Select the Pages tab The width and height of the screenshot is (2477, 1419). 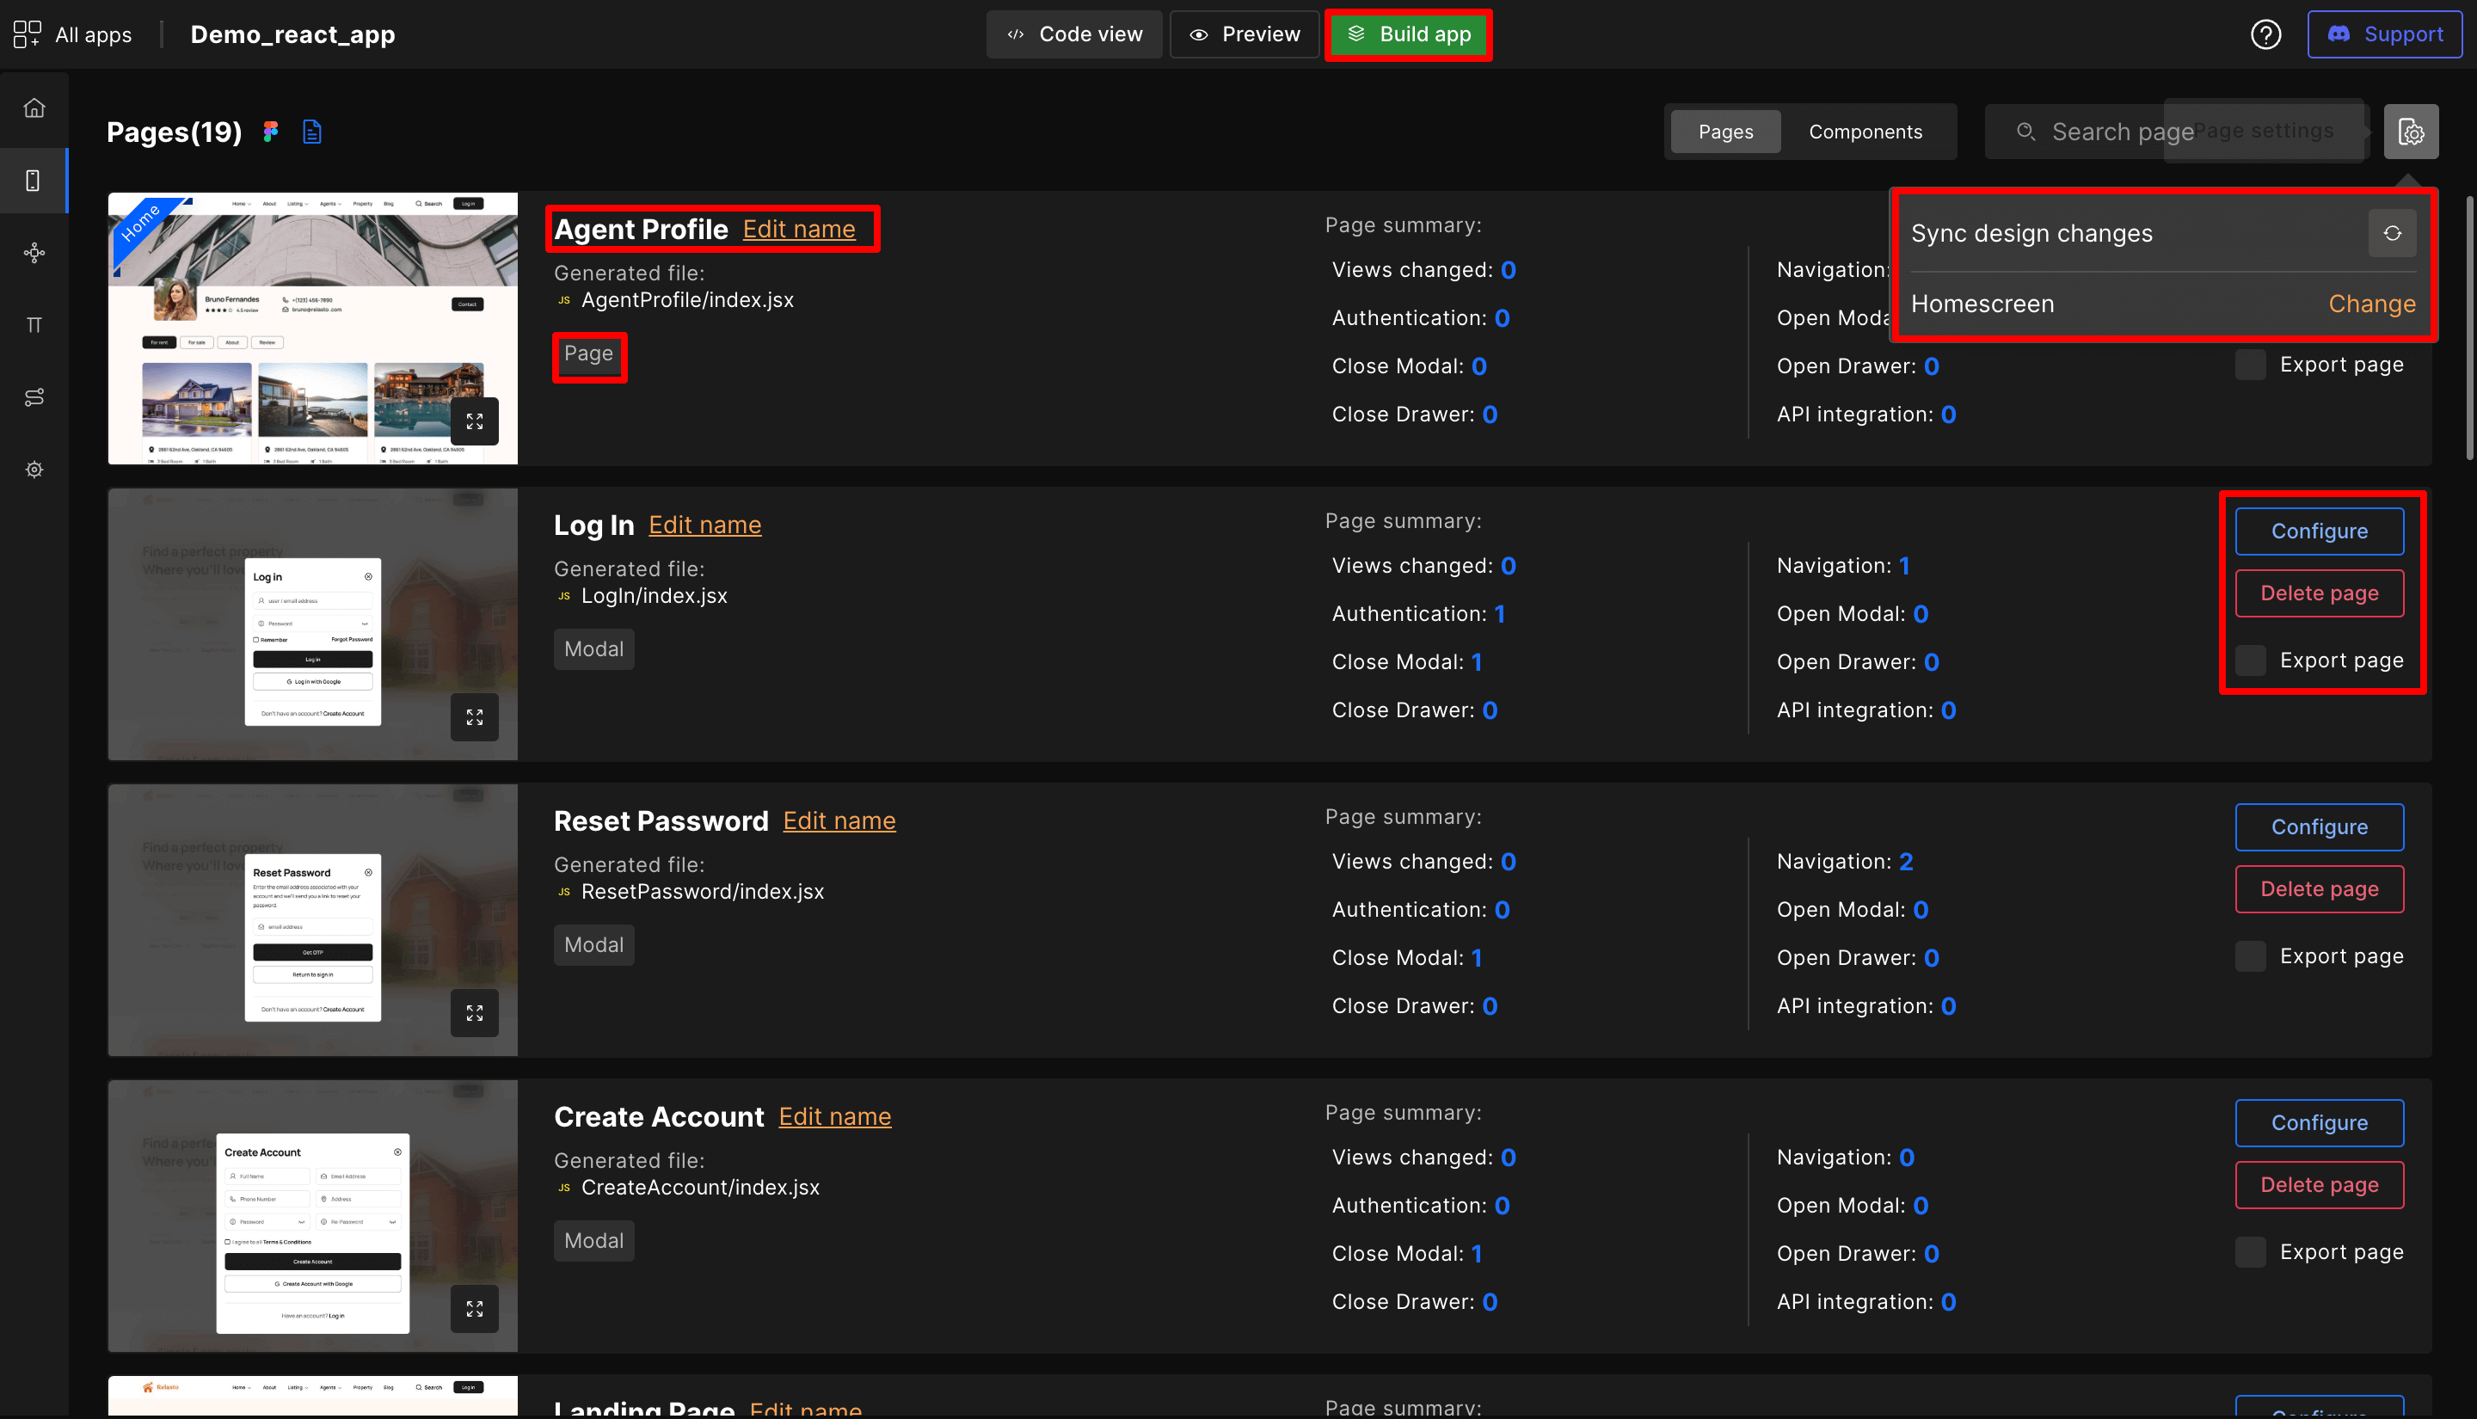1724,132
